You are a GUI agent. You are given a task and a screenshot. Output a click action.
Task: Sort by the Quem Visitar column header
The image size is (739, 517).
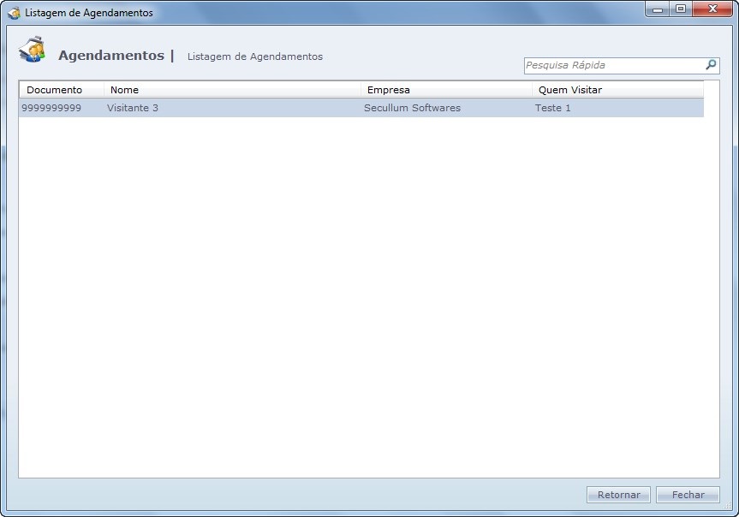coord(617,90)
